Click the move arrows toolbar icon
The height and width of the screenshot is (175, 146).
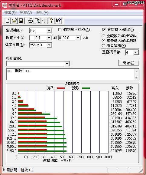coord(44,21)
